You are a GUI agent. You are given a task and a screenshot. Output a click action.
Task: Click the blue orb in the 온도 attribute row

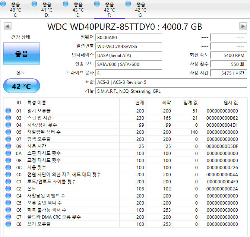point(8,189)
